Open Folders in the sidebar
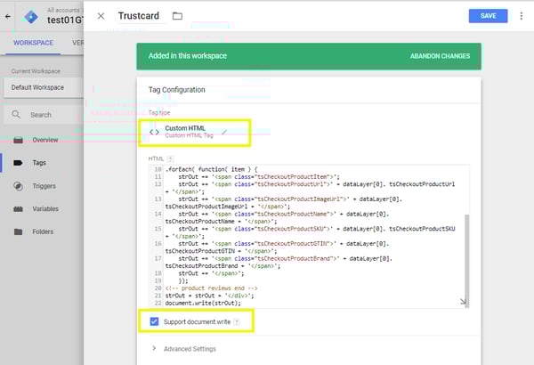This screenshot has width=534, height=365. tap(42, 231)
